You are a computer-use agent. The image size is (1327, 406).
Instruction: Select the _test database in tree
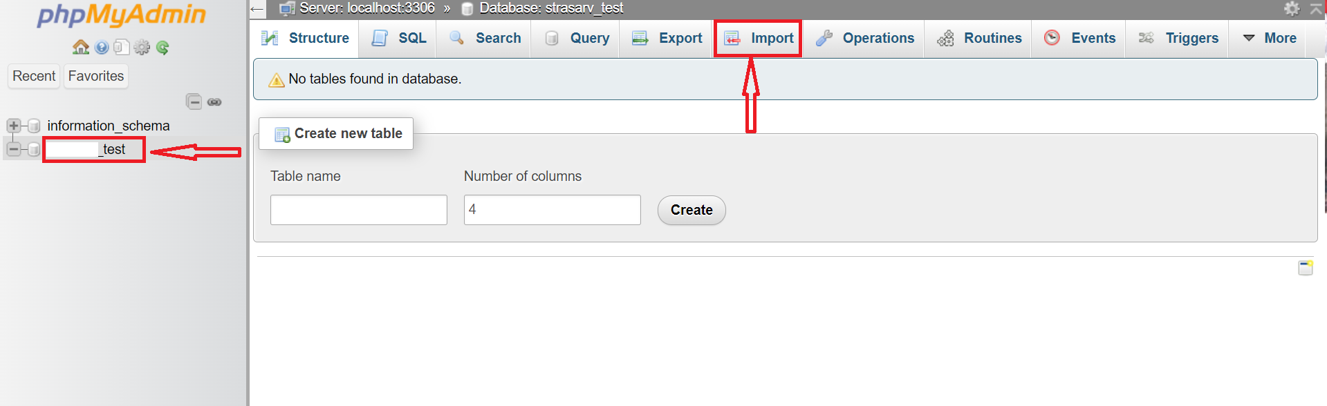(86, 149)
